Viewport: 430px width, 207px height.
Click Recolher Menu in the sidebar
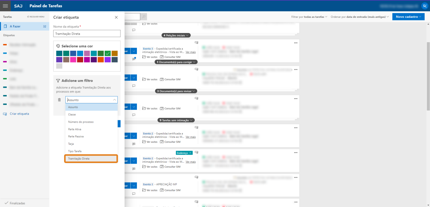pyautogui.click(x=36, y=16)
